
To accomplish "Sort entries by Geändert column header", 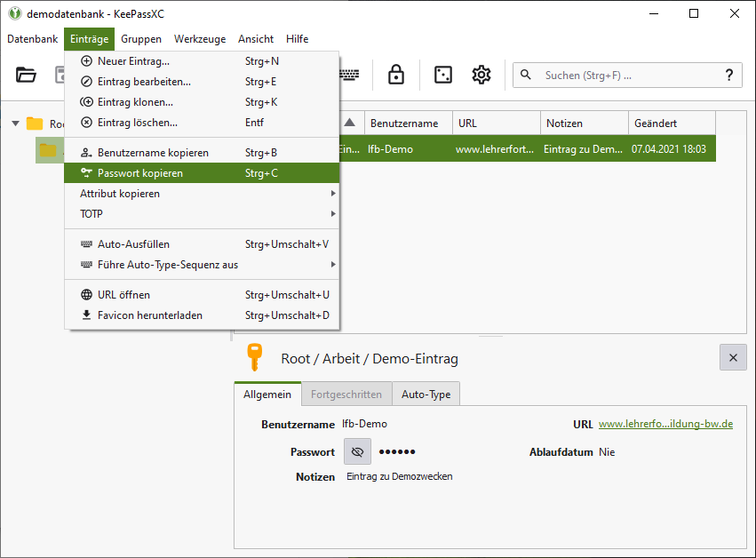I will click(671, 123).
